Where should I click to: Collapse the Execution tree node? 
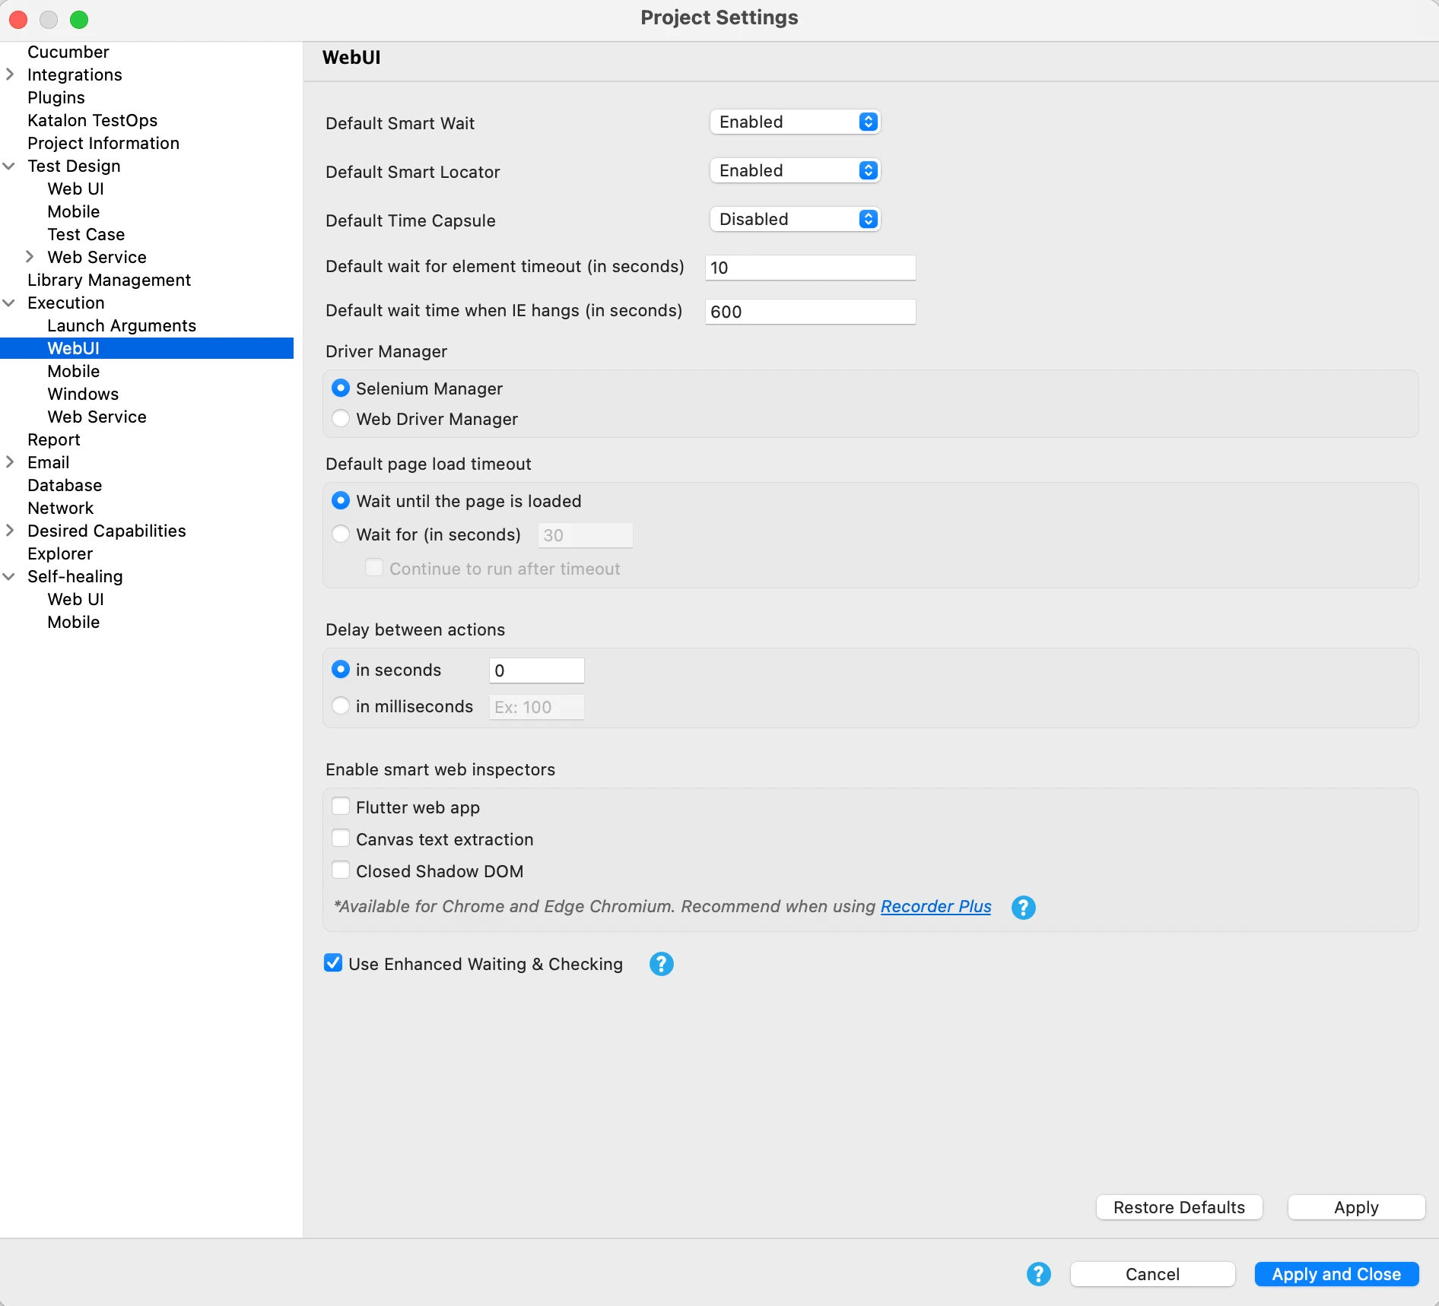(10, 303)
